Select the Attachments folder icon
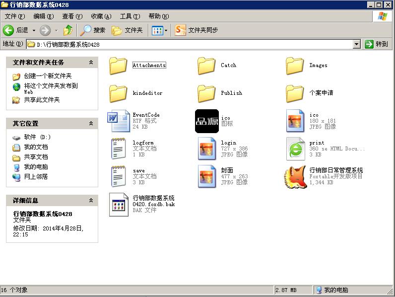 pyautogui.click(x=118, y=66)
